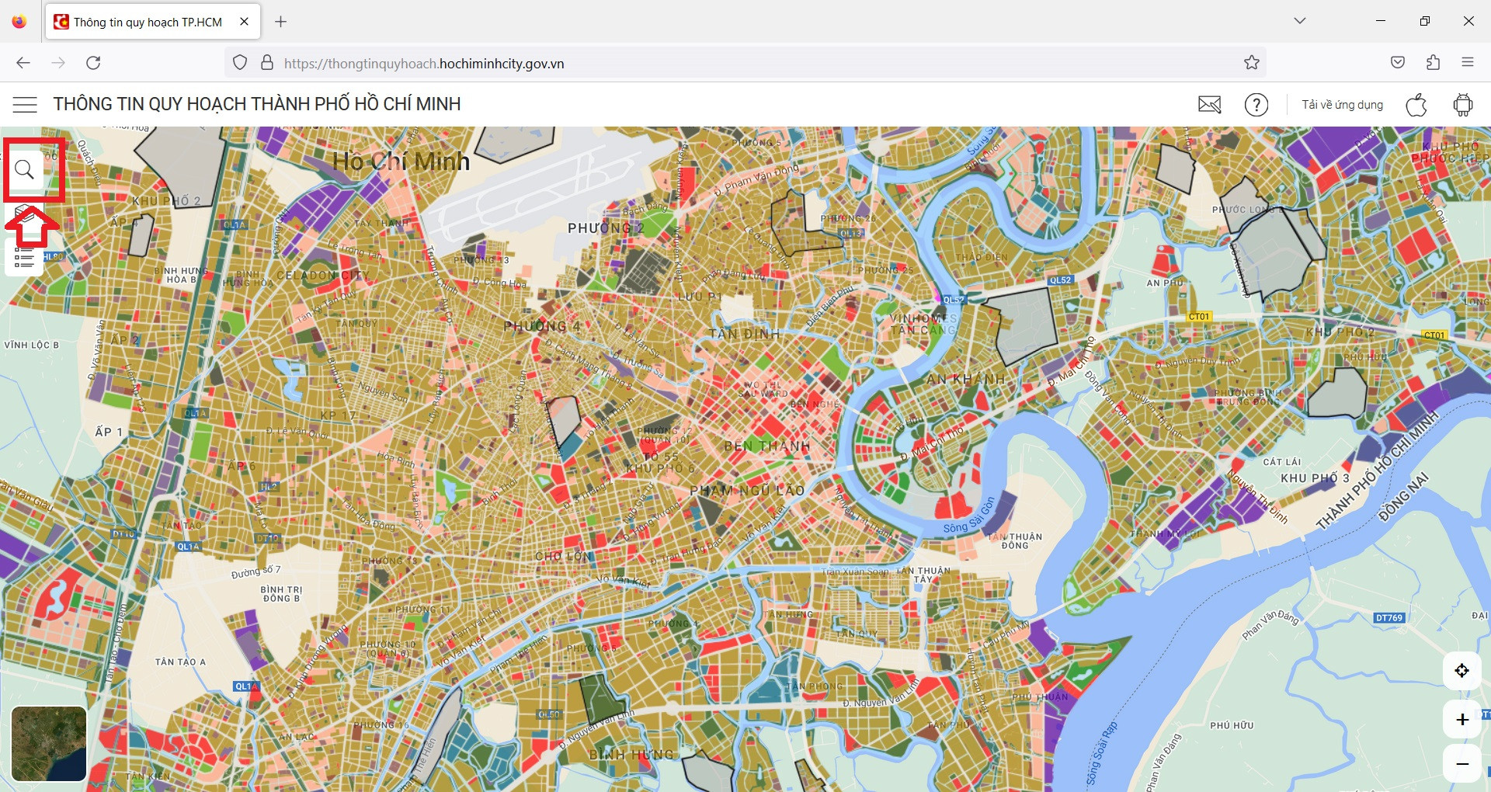Download the iOS app via Apple icon
1491x792 pixels.
pos(1416,105)
